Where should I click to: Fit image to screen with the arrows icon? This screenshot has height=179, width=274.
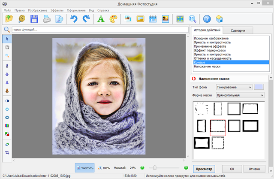(180, 19)
